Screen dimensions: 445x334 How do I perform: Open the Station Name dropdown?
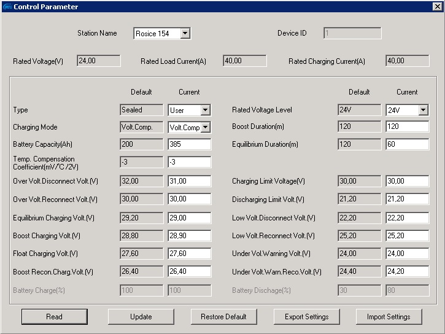point(185,34)
